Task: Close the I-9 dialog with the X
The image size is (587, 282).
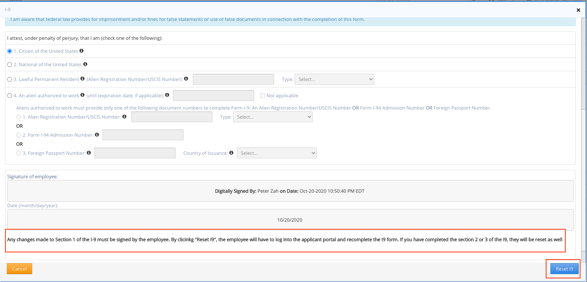Action: pos(578,10)
